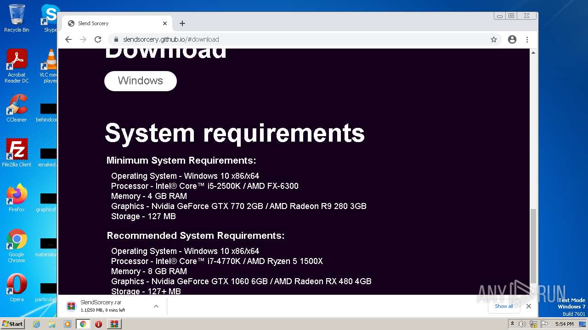This screenshot has width=588, height=330.
Task: Open VLC media player shortcut
Action: click(x=49, y=66)
